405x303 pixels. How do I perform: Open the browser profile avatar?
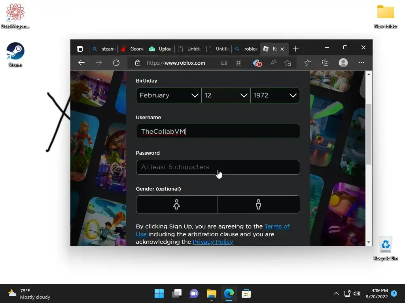343,63
